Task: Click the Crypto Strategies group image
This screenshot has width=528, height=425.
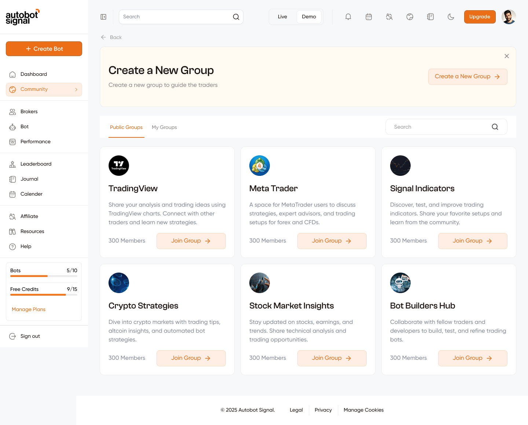Action: point(119,283)
